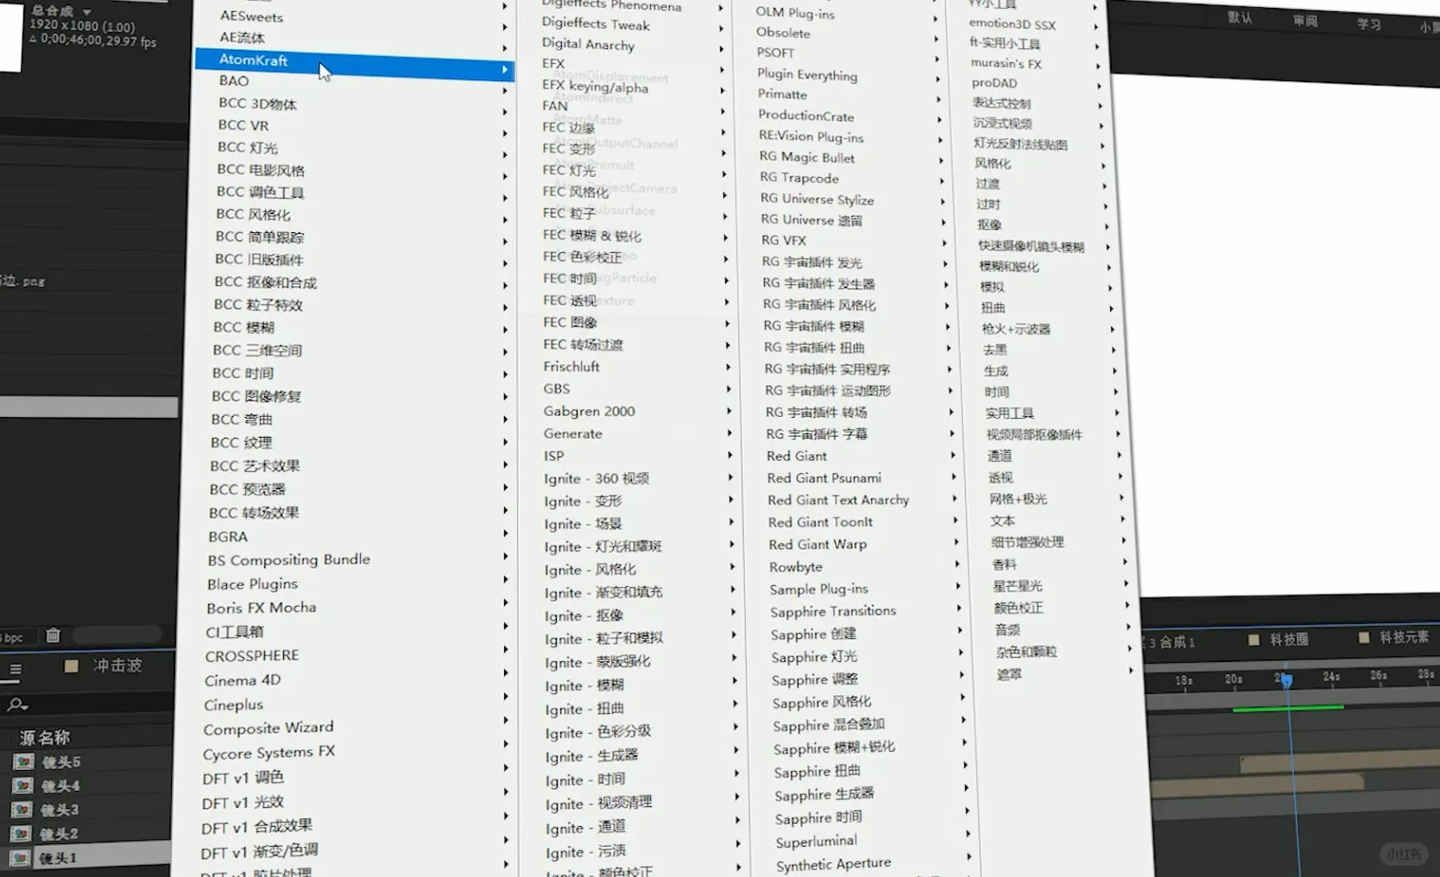Click the 24s mark on time ruler
The height and width of the screenshot is (877, 1440).
pyautogui.click(x=1331, y=677)
